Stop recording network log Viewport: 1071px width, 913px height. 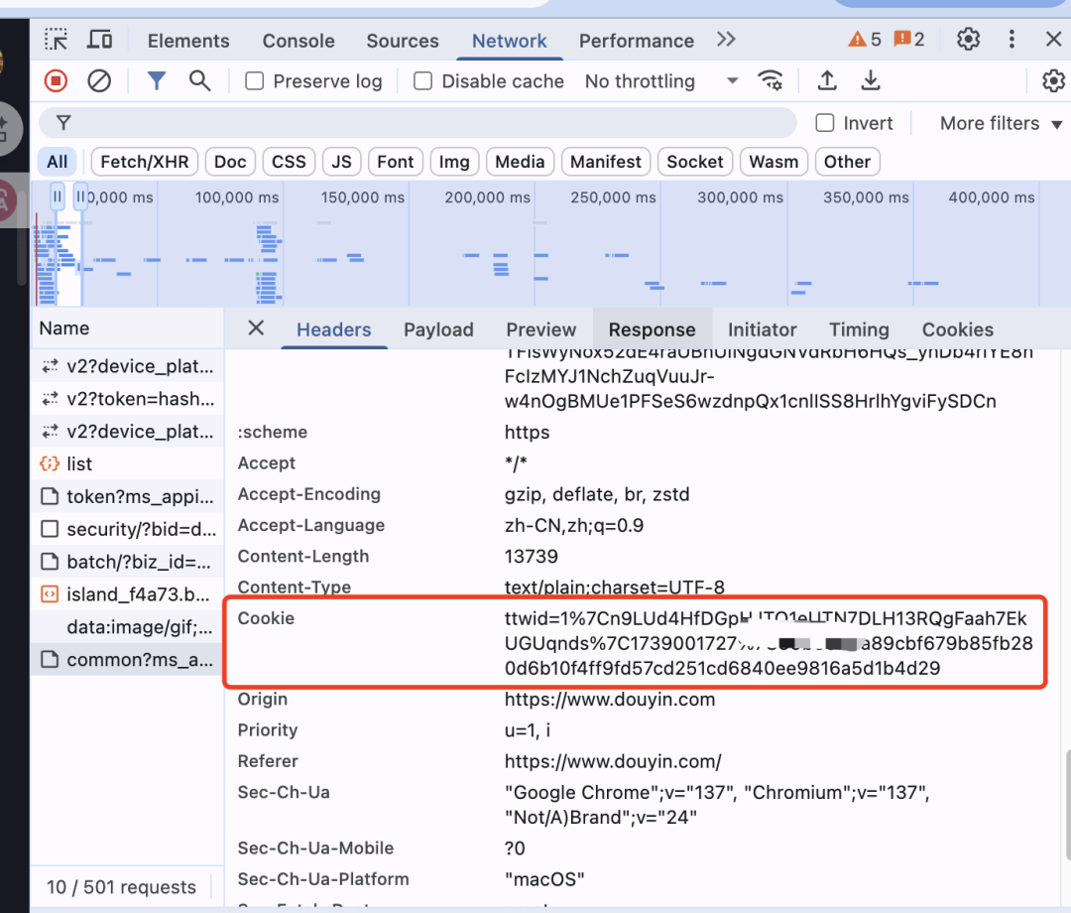pyautogui.click(x=57, y=81)
